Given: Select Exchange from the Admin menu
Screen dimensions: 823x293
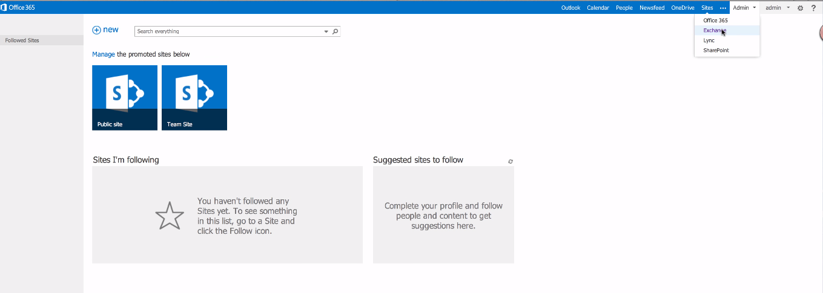Looking at the screenshot, I should (x=715, y=30).
